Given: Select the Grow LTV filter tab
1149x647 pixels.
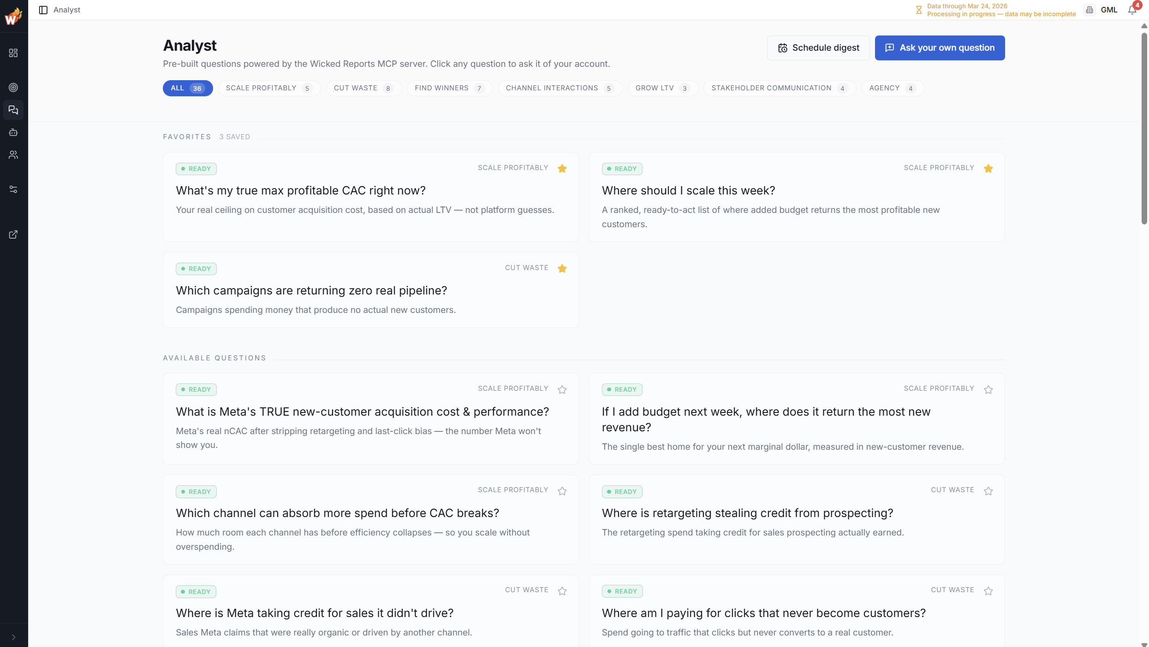Looking at the screenshot, I should (663, 88).
